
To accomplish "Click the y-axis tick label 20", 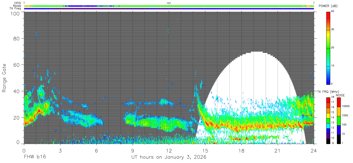I will 16,117.
